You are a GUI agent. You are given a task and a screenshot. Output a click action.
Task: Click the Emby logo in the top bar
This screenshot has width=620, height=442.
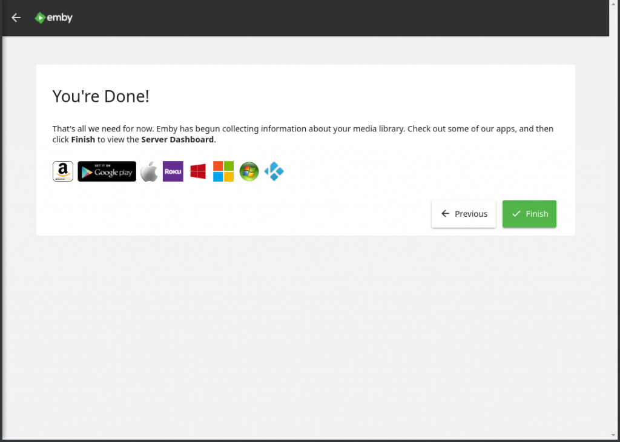54,18
